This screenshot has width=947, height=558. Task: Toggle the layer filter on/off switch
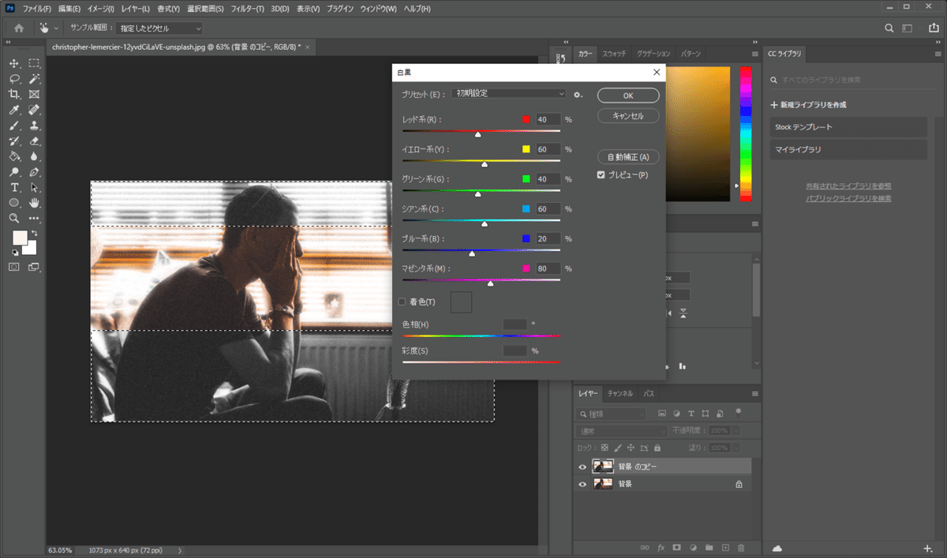click(x=739, y=411)
